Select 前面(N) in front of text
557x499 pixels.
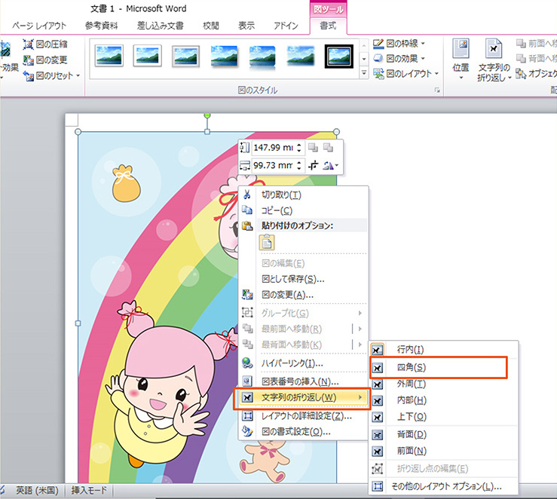[x=443, y=451]
